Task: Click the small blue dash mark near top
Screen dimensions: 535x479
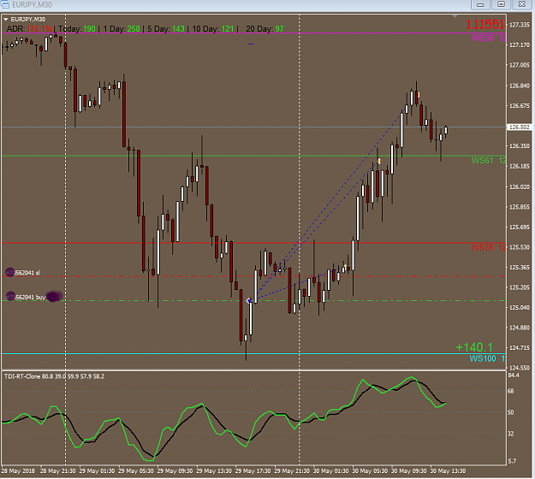Action: [251, 44]
